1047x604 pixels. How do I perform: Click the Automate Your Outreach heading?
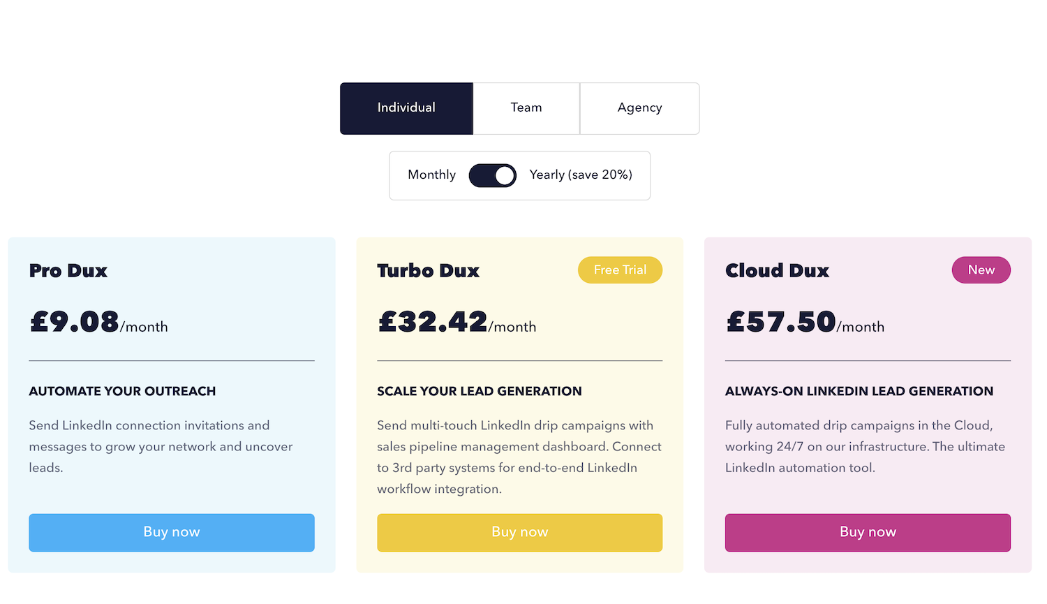pyautogui.click(x=122, y=392)
